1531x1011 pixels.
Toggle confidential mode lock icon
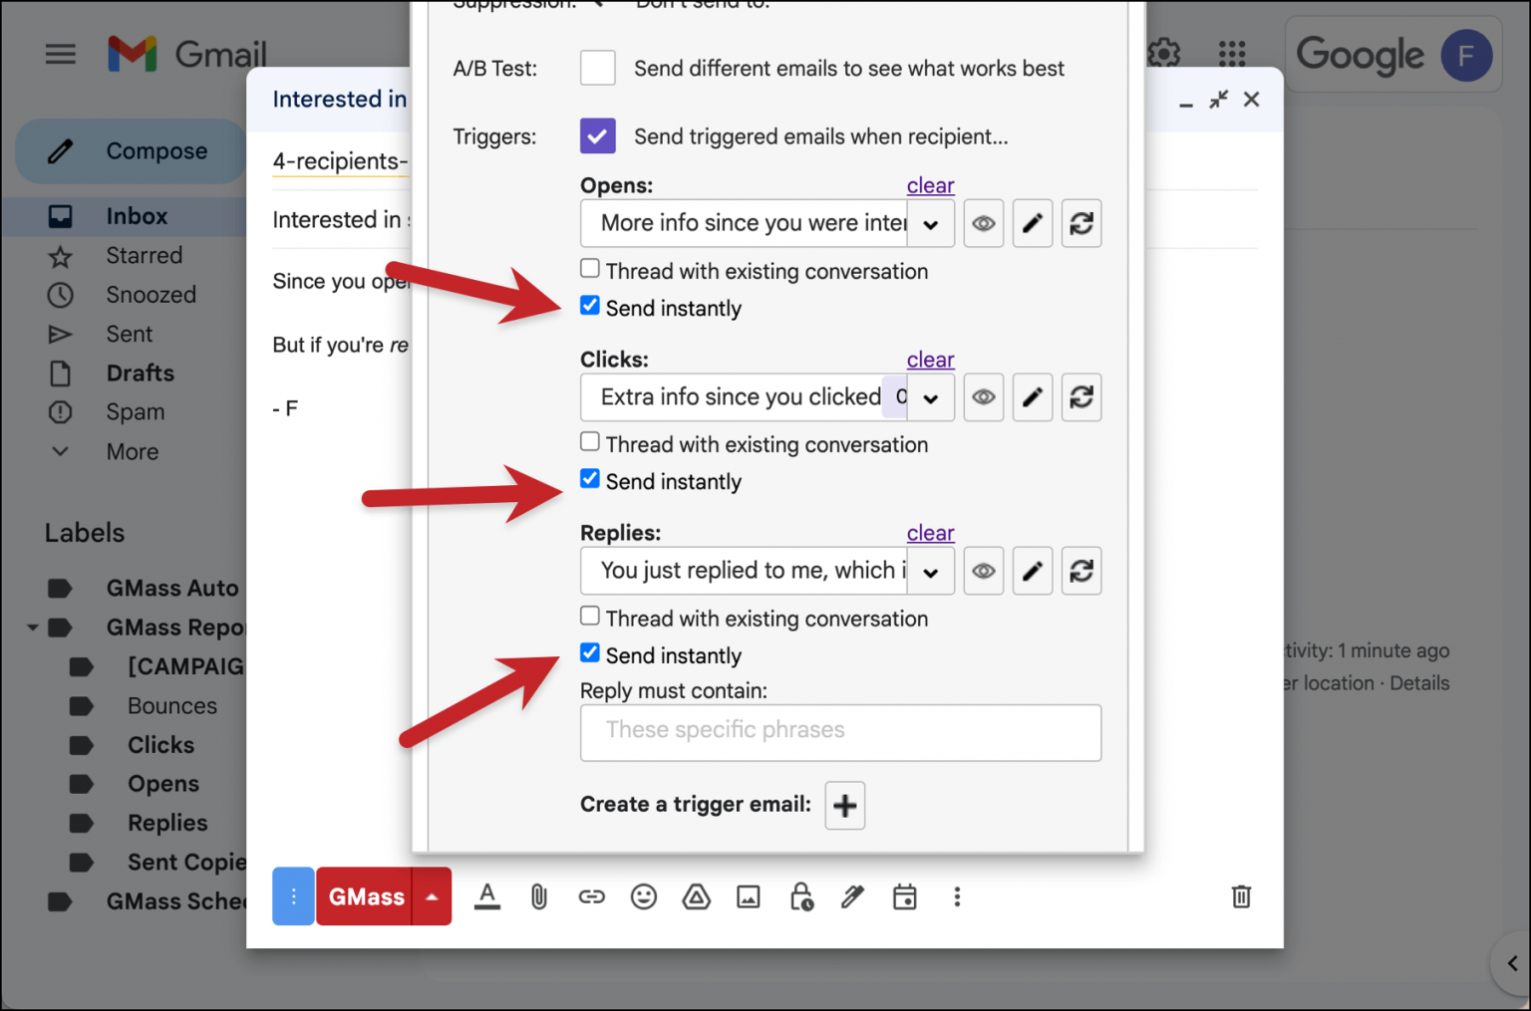click(x=802, y=896)
